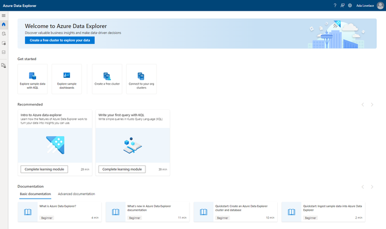Click the 10 min duration label
386x229 pixels.
270,218
